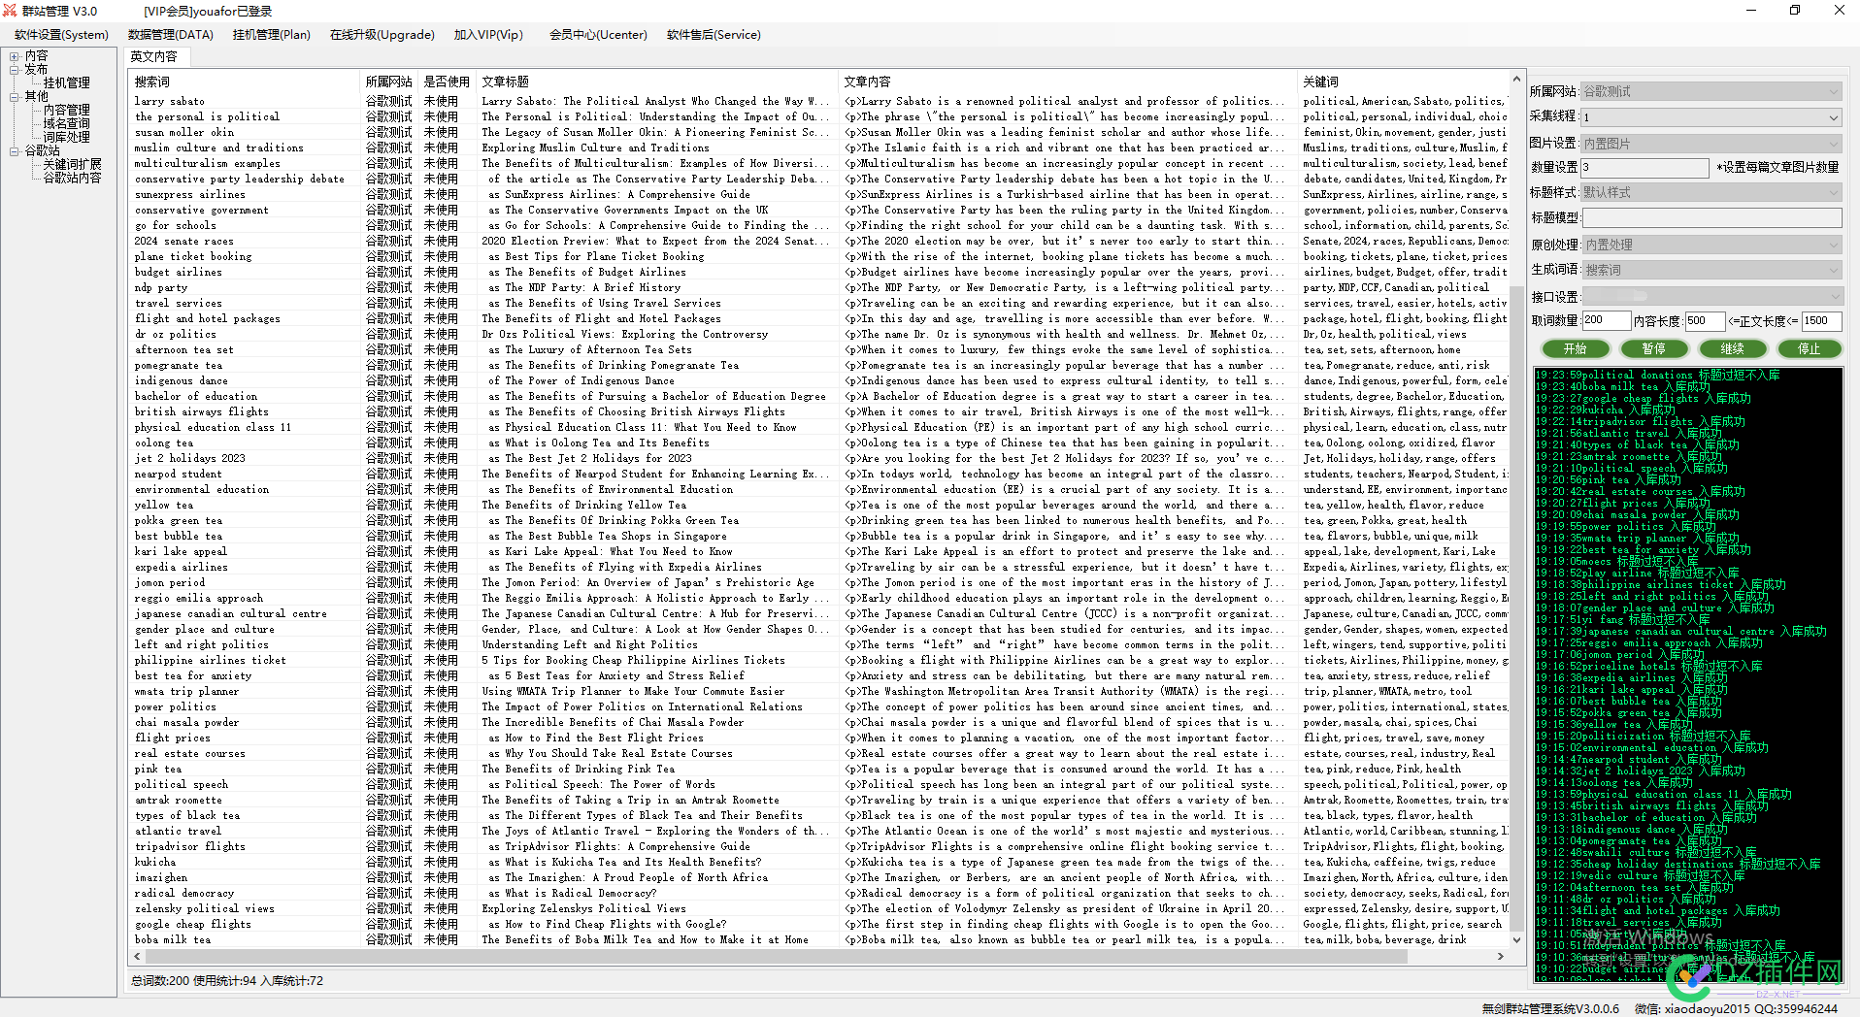Expand the 内容 tree node
The image size is (1860, 1017).
point(15,56)
